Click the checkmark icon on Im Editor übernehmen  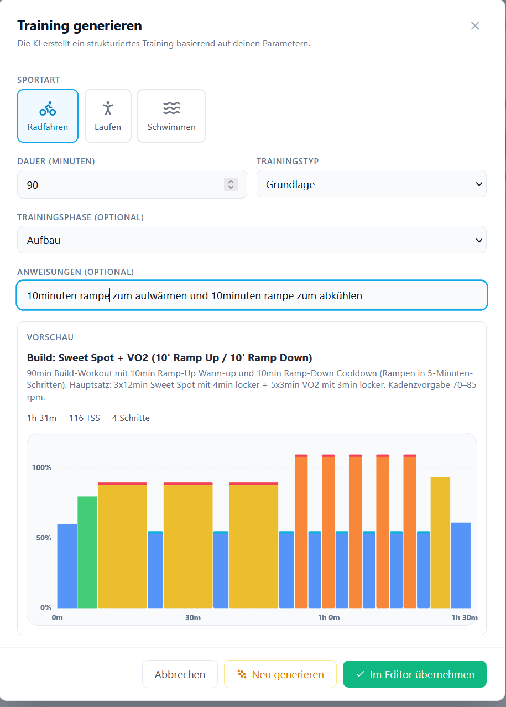tap(360, 674)
